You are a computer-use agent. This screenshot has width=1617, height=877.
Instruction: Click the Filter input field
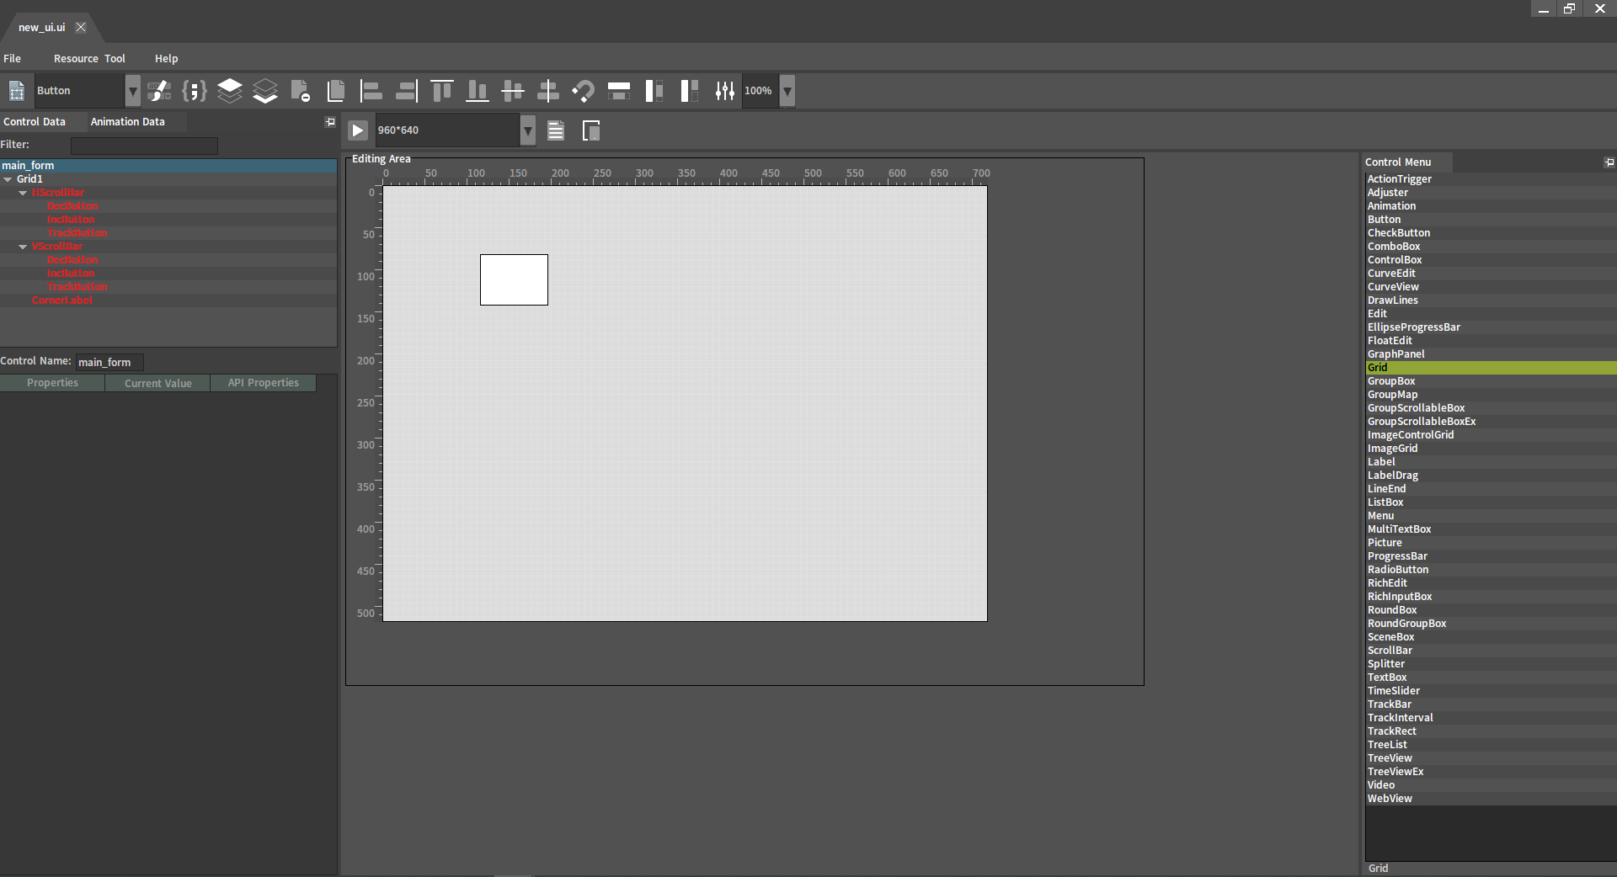tap(144, 146)
